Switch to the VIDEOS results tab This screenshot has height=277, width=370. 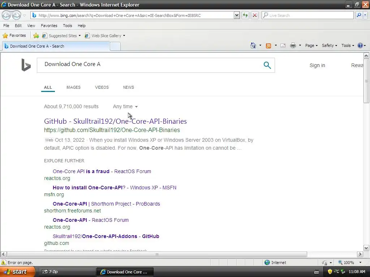[x=102, y=87]
